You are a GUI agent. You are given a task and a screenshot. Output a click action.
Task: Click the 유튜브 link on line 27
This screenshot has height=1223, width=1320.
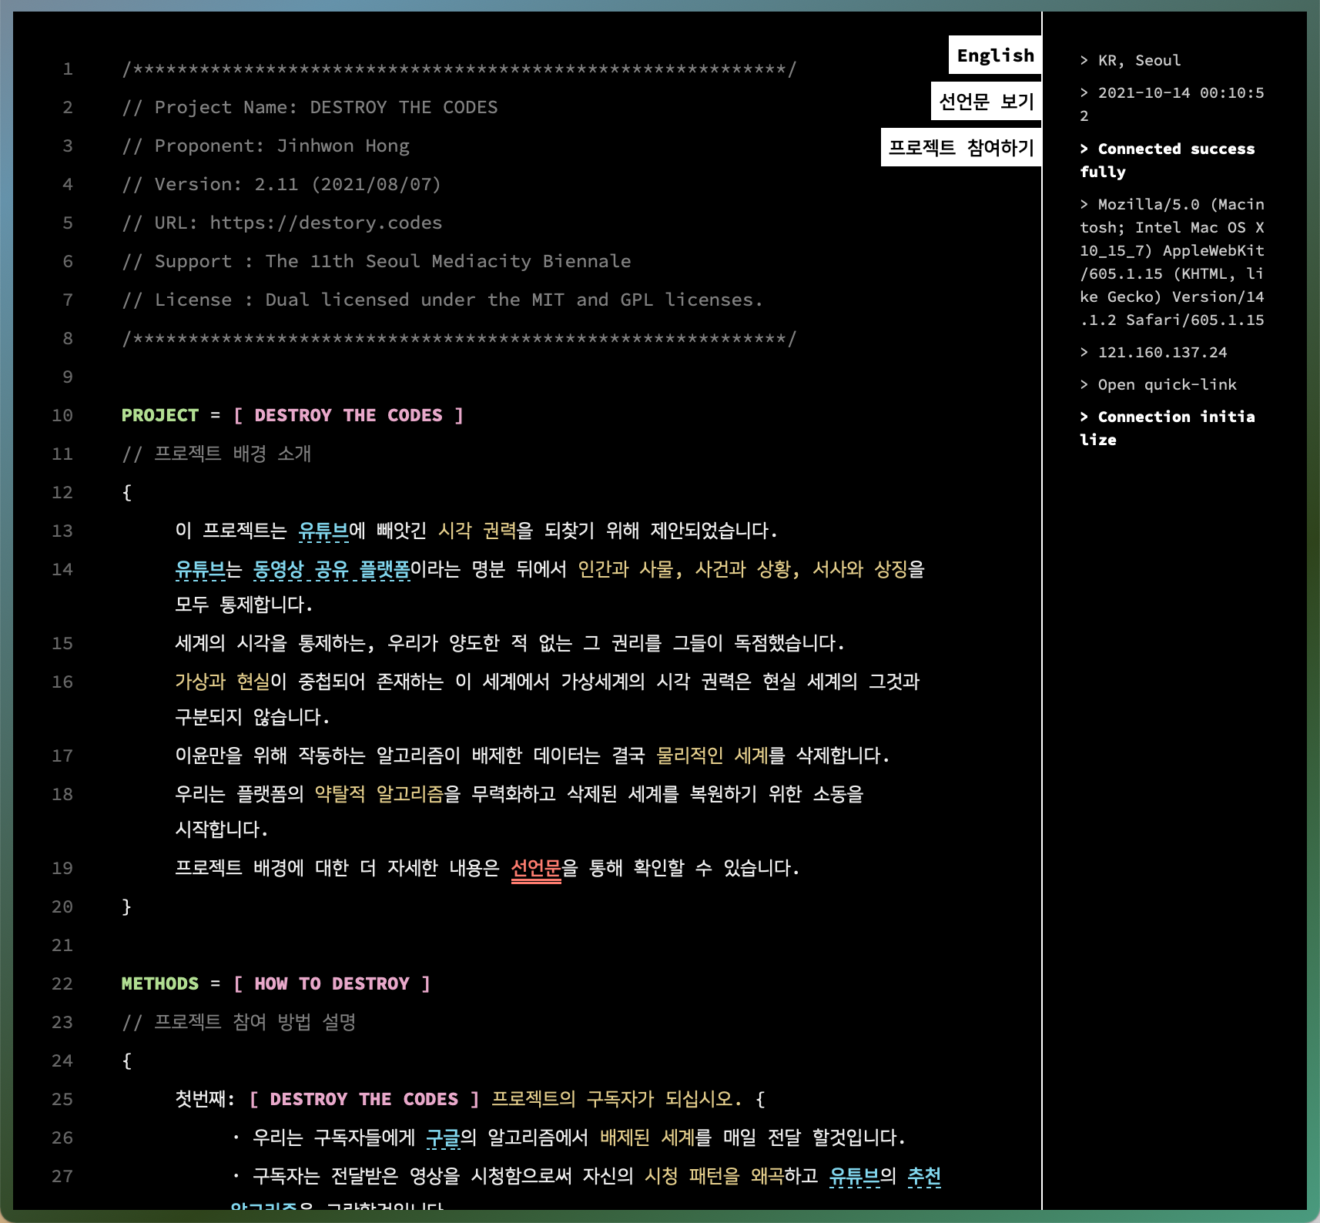pos(854,1176)
